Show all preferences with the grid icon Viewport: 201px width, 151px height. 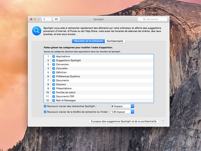pos(56,19)
